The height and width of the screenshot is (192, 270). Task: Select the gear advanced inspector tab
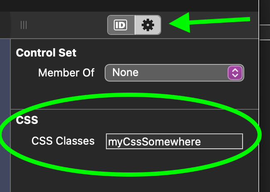point(148,25)
